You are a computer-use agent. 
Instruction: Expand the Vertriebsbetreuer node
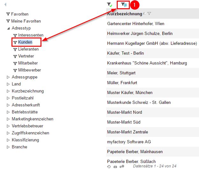click(x=8, y=126)
